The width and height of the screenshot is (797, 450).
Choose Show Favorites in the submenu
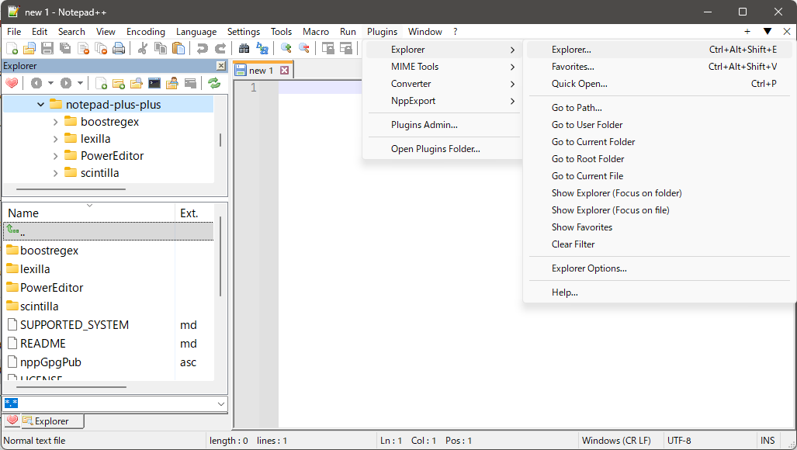(660, 227)
